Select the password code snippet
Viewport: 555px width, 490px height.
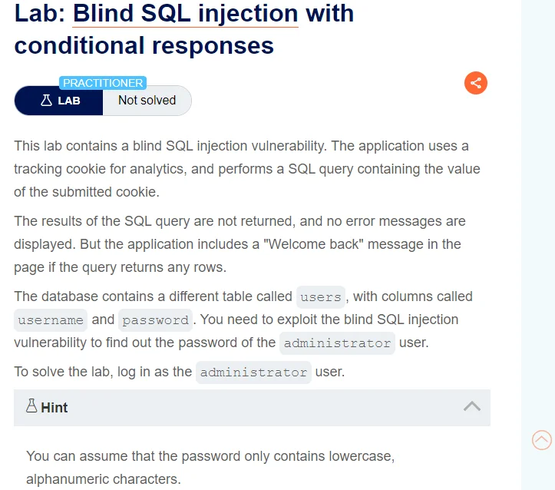(x=155, y=320)
